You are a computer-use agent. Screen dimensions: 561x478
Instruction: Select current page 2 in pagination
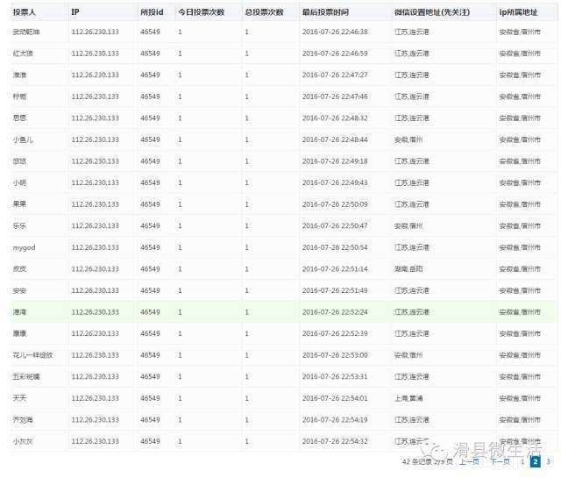[x=536, y=461]
